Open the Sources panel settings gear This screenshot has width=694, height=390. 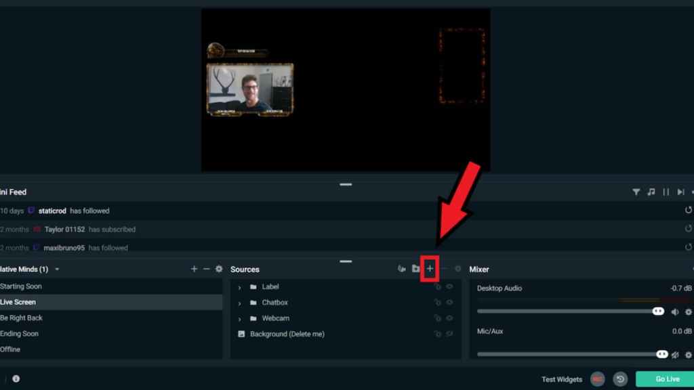(457, 269)
